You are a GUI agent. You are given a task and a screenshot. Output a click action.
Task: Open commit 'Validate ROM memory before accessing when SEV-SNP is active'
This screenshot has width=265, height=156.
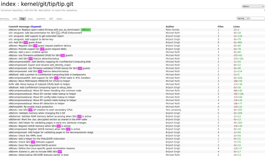[x=50, y=116]
